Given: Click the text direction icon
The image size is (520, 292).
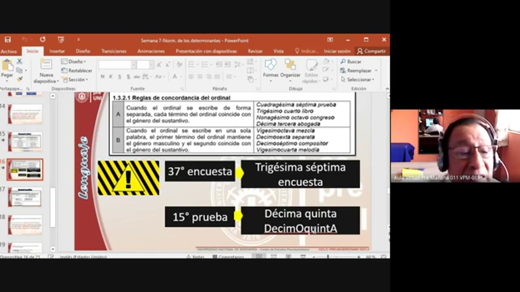Looking at the screenshot, I should (x=251, y=62).
